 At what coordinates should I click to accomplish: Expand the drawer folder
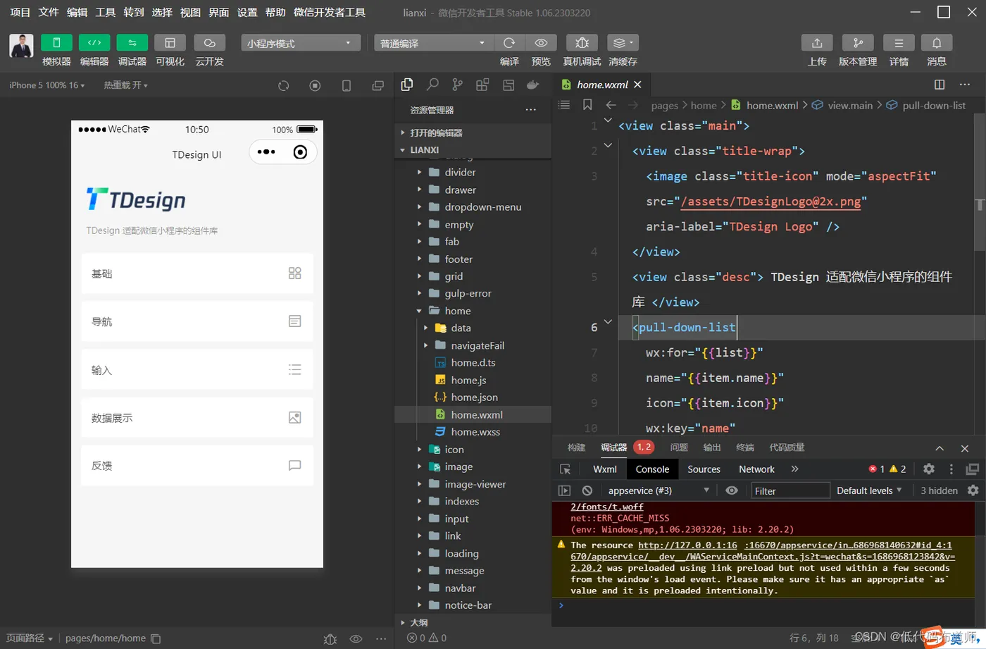(460, 190)
